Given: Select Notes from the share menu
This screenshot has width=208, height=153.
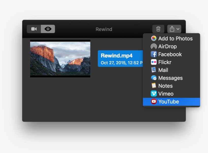Looking at the screenshot, I should tap(171, 86).
